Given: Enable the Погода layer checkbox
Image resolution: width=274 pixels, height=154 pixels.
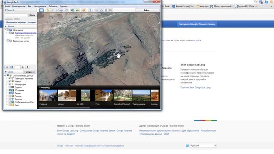Looking at the screenshot, I should (10, 96).
